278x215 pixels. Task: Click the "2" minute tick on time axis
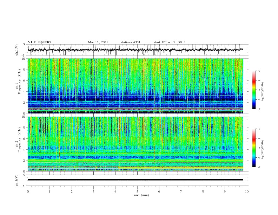(x=72, y=191)
